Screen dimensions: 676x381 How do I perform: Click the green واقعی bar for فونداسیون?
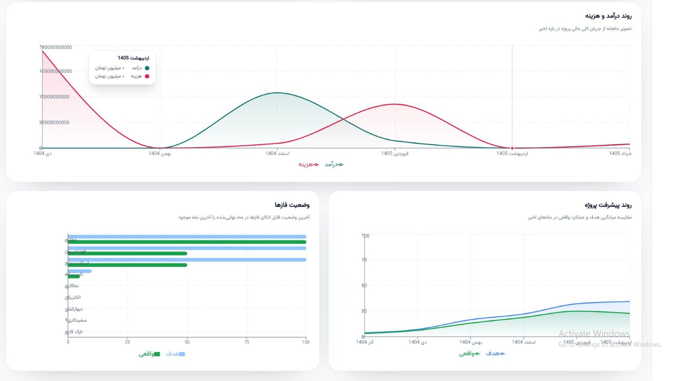128,253
